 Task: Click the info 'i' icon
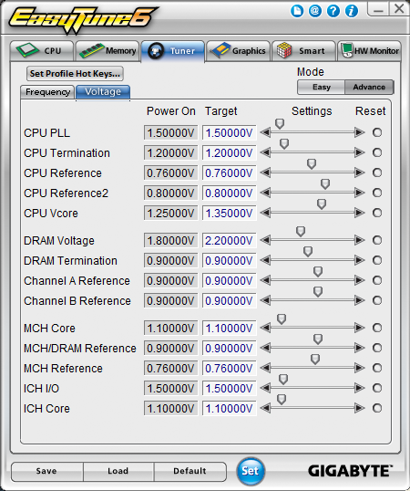point(352,11)
